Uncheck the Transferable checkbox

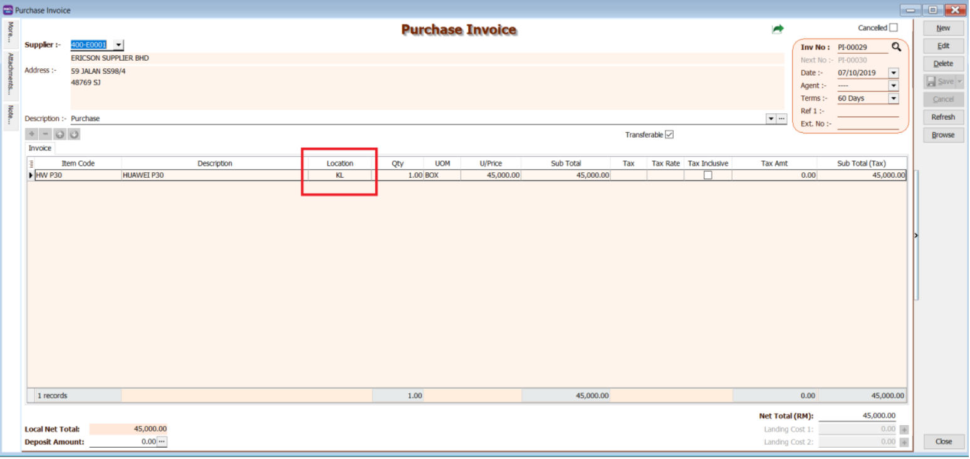[669, 135]
